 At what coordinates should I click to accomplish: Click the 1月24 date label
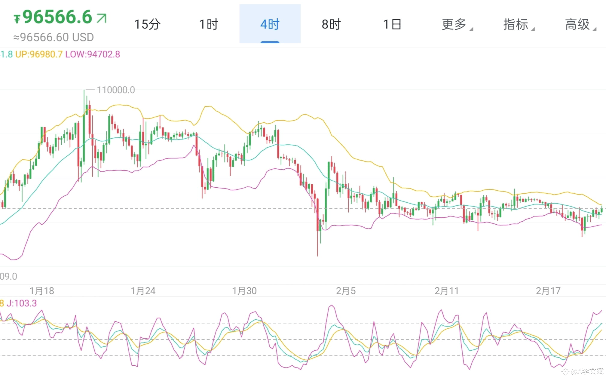pos(143,291)
